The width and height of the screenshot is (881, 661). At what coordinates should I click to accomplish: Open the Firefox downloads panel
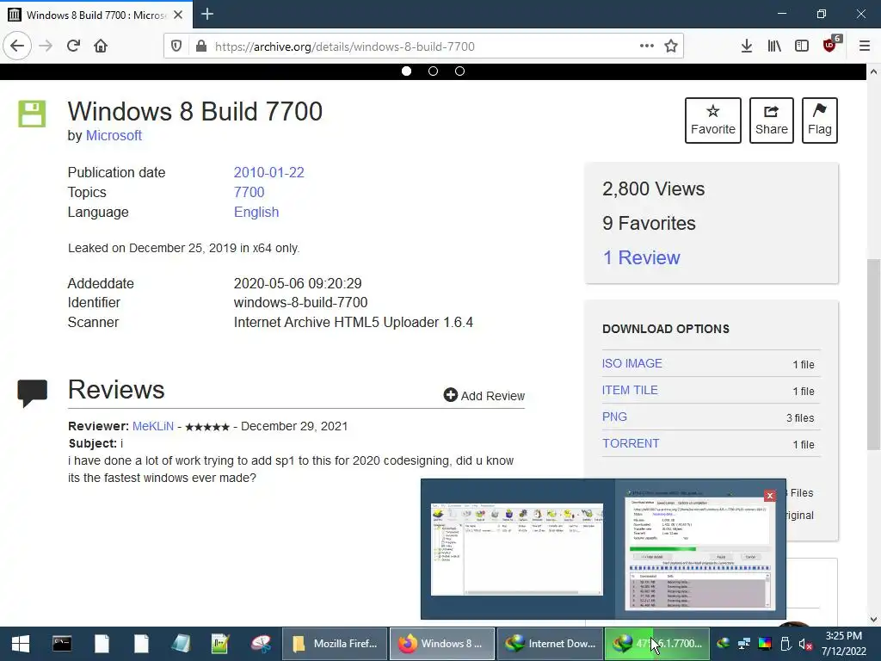(x=747, y=46)
